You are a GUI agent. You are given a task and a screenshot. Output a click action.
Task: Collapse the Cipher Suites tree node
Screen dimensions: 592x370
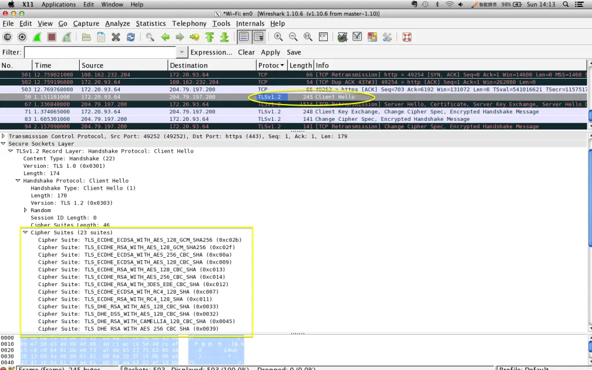pos(25,232)
